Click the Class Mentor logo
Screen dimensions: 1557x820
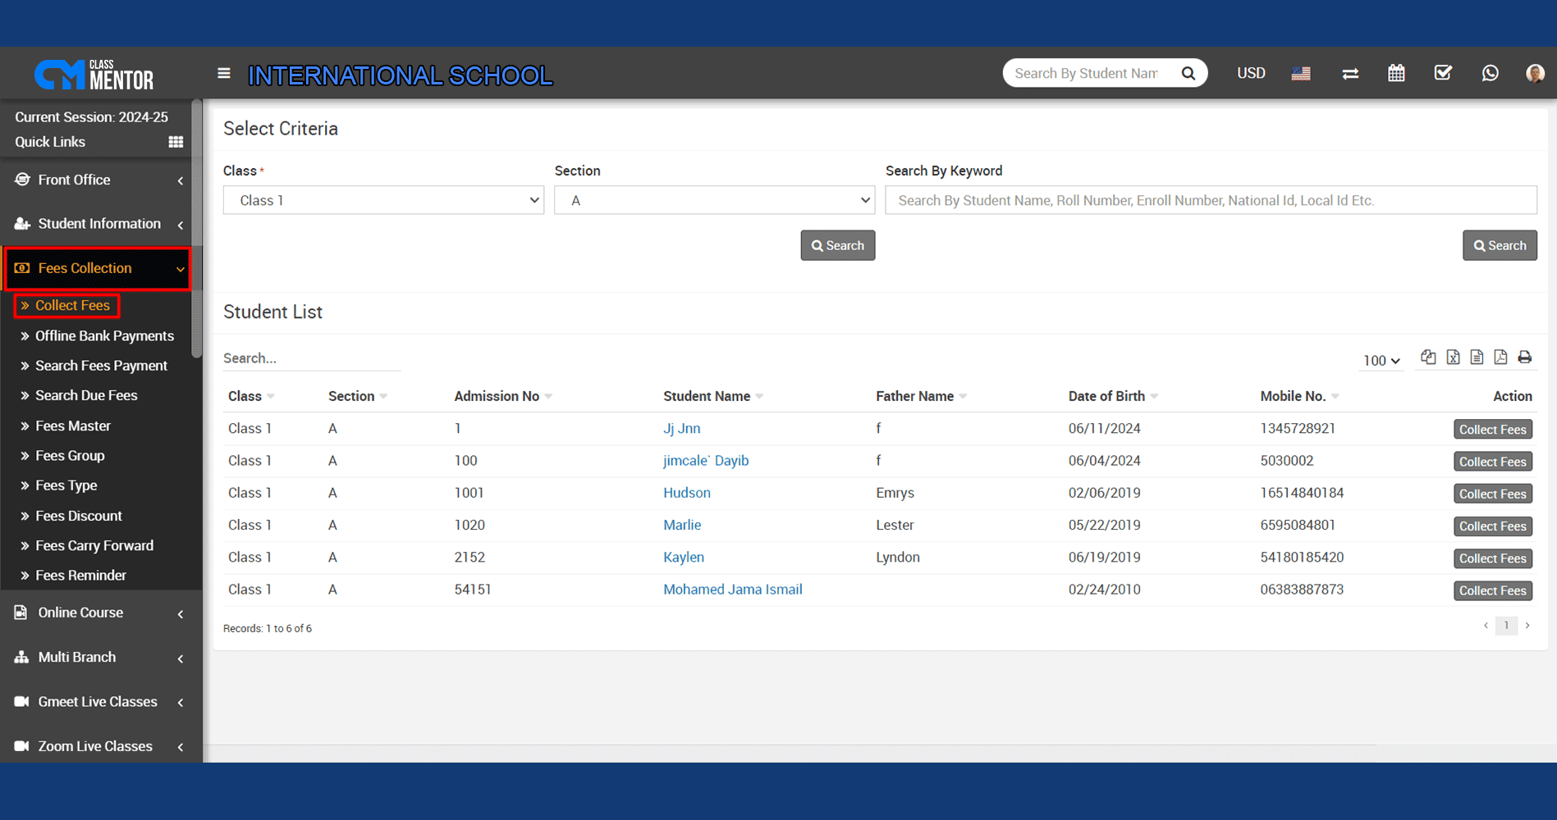[94, 75]
